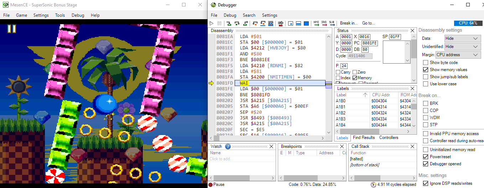Toggle the Zero flag checkbox

(x=354, y=72)
